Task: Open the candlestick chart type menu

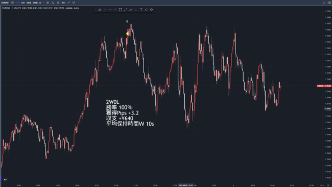Action: coord(48,3)
